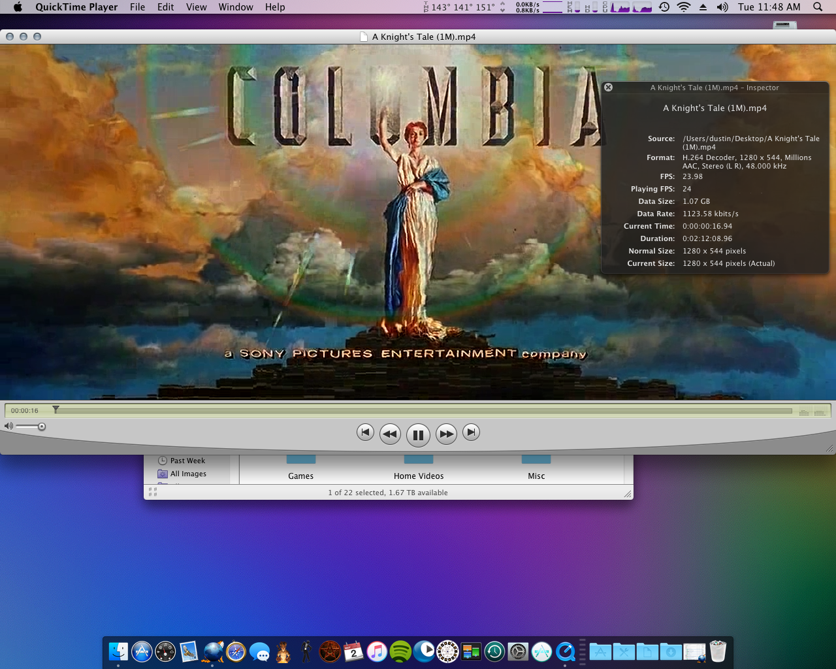Open the Window menu
The height and width of the screenshot is (669, 836).
(x=236, y=7)
